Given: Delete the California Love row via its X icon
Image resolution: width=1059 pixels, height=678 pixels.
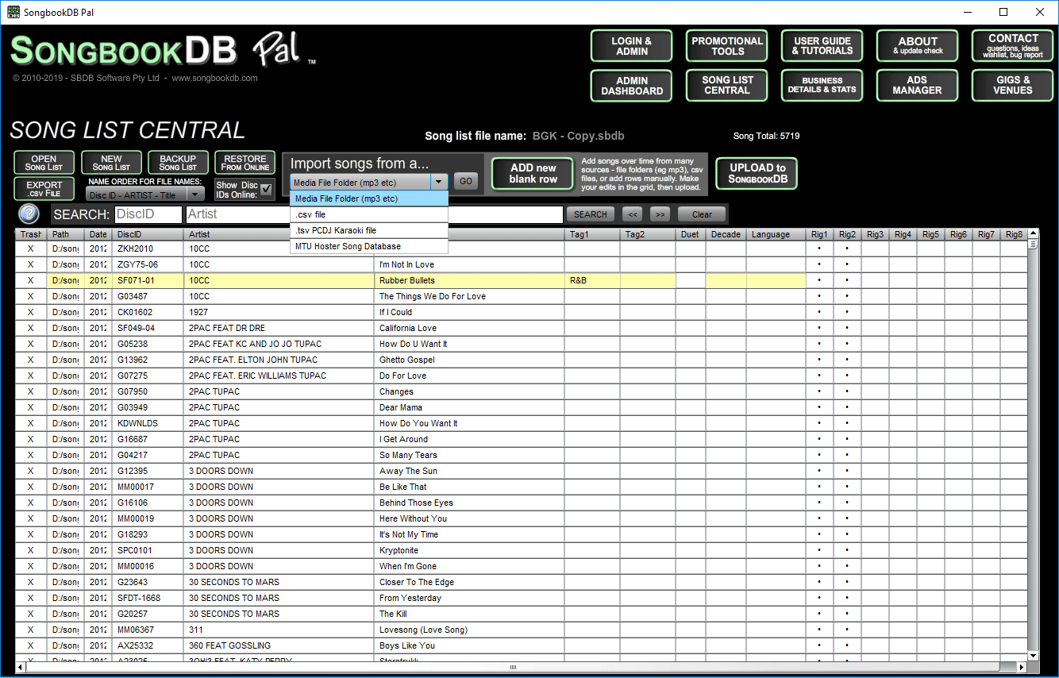Looking at the screenshot, I should click(x=30, y=328).
